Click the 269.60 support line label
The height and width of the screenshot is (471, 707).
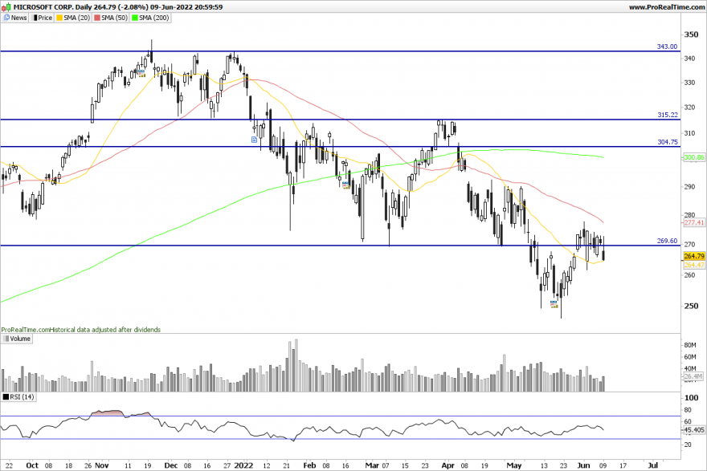tap(667, 241)
